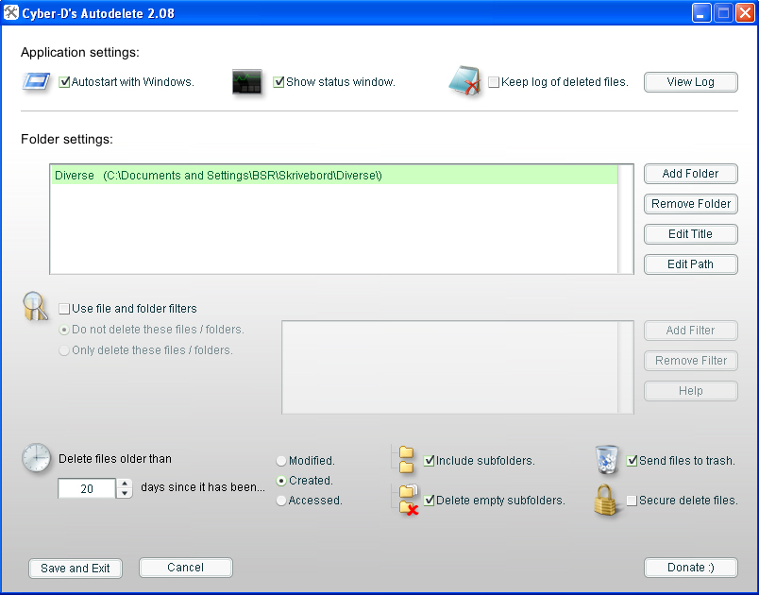Uncheck Delete empty subfolders
Image resolution: width=759 pixels, height=595 pixels.
pos(429,501)
